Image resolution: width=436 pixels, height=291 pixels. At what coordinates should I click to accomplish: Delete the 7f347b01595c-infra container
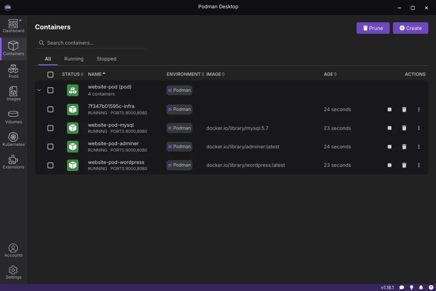tap(404, 110)
